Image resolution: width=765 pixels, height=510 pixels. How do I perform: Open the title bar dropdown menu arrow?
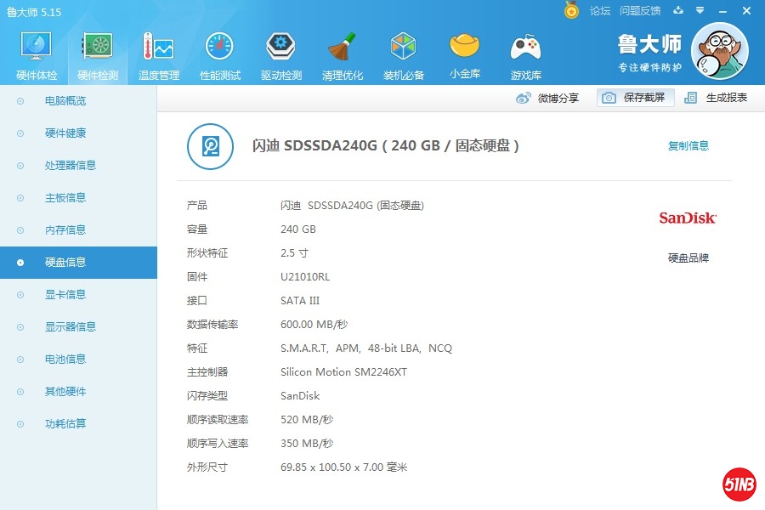(x=700, y=11)
